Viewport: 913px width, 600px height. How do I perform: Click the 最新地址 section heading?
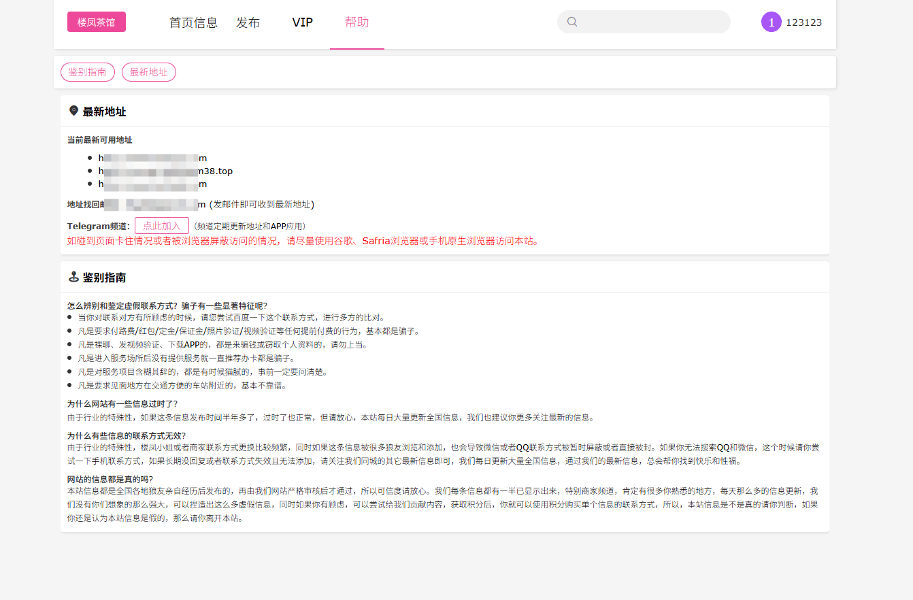coord(104,112)
